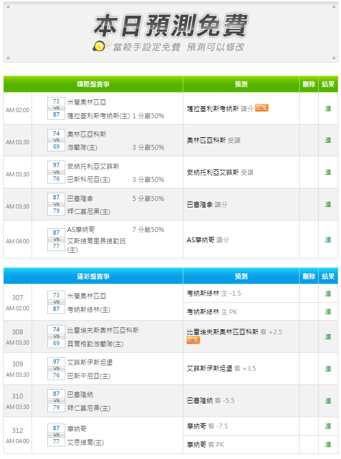Open team 巴斯干尼亞(主)
341x459 pixels.
pos(89,376)
